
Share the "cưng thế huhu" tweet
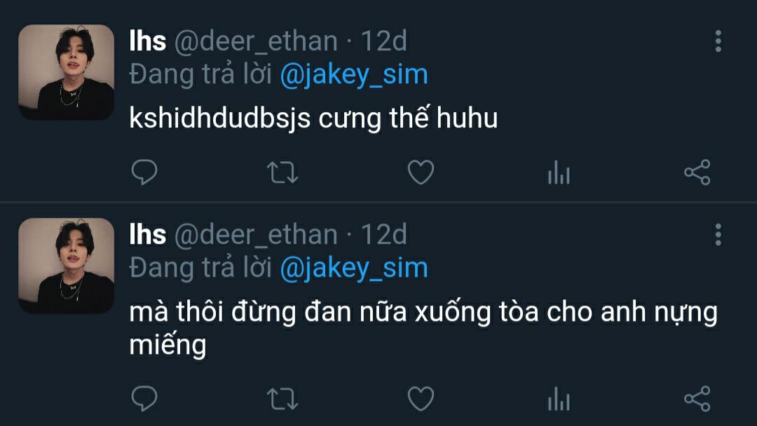pyautogui.click(x=697, y=172)
